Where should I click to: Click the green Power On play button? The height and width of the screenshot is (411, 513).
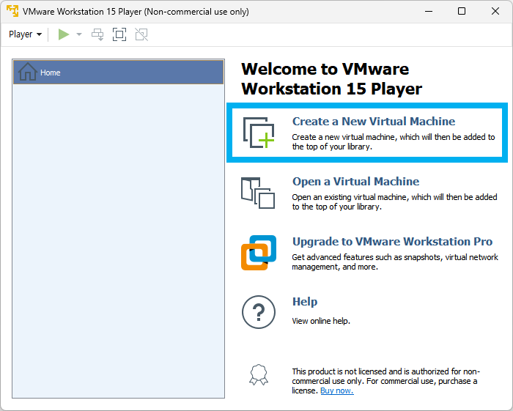point(64,34)
